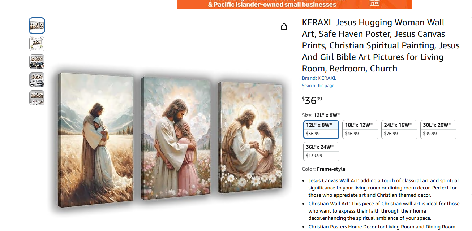Select the second thumbnail with size chart
472x231 pixels.
pos(37,44)
